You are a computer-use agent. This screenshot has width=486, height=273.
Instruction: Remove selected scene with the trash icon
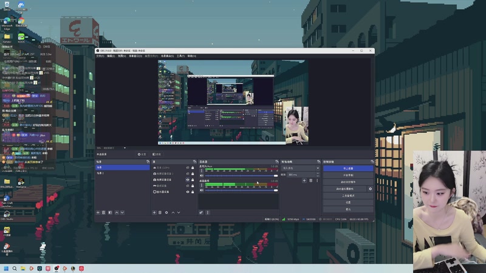(104, 213)
